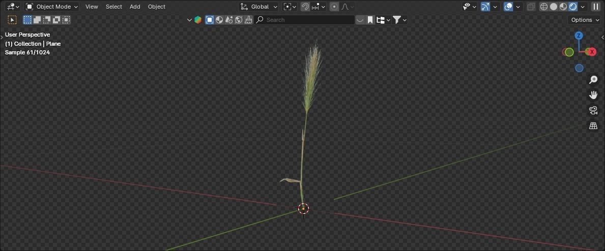The width and height of the screenshot is (605, 251).
Task: Select the Tweak tool icon
Action: point(12,20)
